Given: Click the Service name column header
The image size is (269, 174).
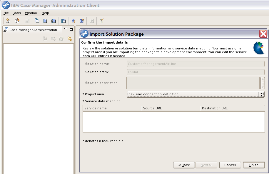Looking at the screenshot, I should (x=112, y=108).
